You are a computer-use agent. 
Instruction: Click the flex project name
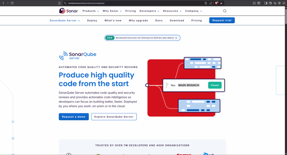173,85
